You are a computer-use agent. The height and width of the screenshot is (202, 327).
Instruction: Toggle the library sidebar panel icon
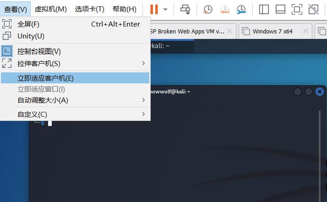264,10
